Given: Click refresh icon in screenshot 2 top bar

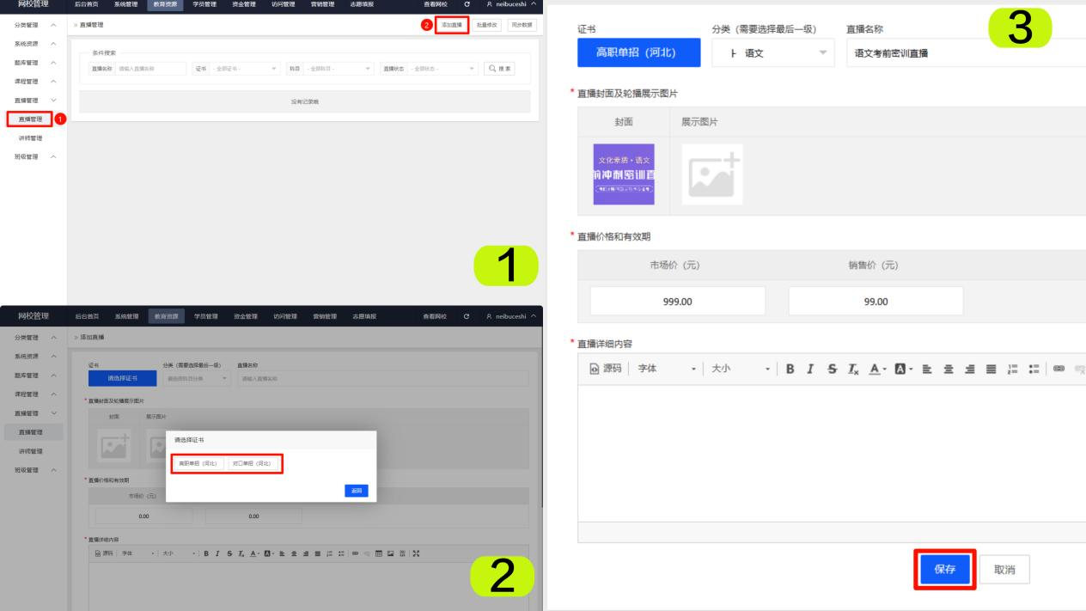Looking at the screenshot, I should [466, 317].
